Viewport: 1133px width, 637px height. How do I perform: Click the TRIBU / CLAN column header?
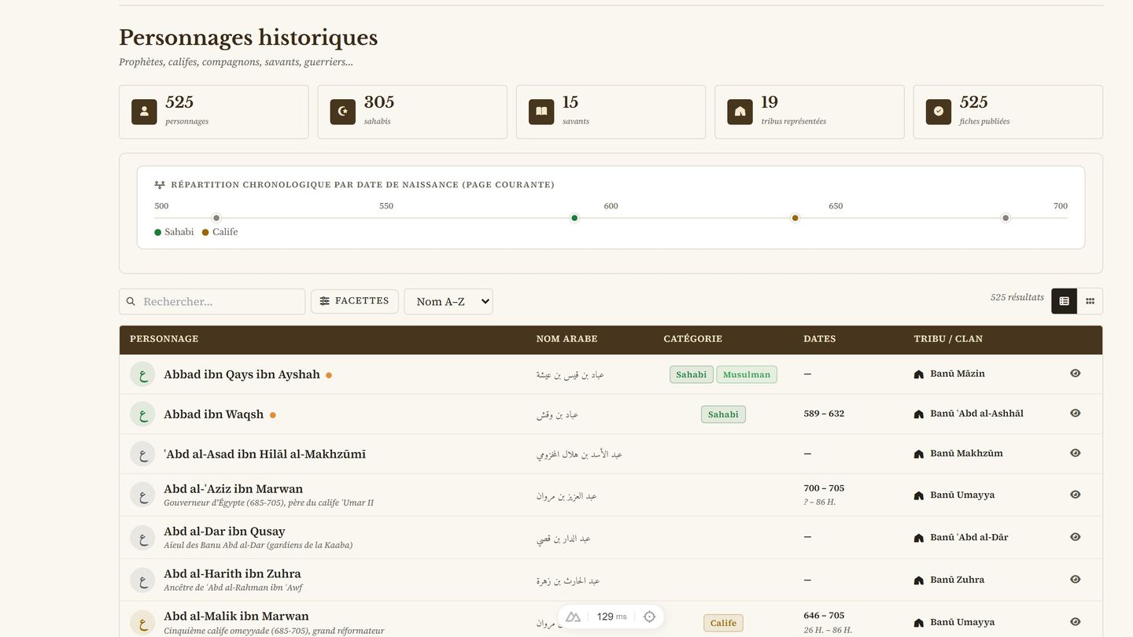click(x=948, y=339)
